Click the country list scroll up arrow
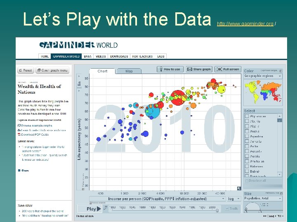Screen dimensions: 297x222 pyautogui.click(x=280, y=116)
